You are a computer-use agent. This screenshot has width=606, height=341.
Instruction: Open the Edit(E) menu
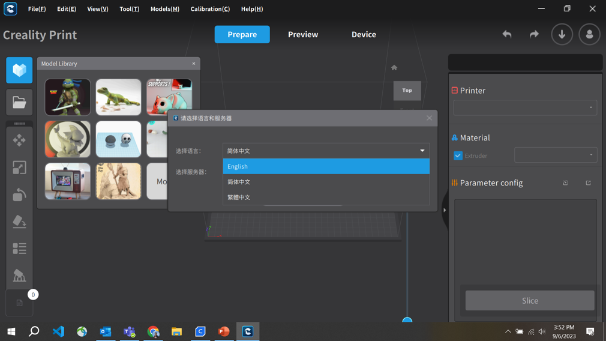(67, 8)
